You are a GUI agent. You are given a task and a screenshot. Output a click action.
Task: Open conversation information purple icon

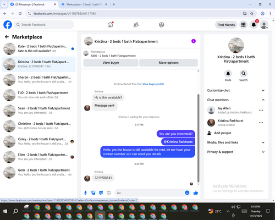194,41
